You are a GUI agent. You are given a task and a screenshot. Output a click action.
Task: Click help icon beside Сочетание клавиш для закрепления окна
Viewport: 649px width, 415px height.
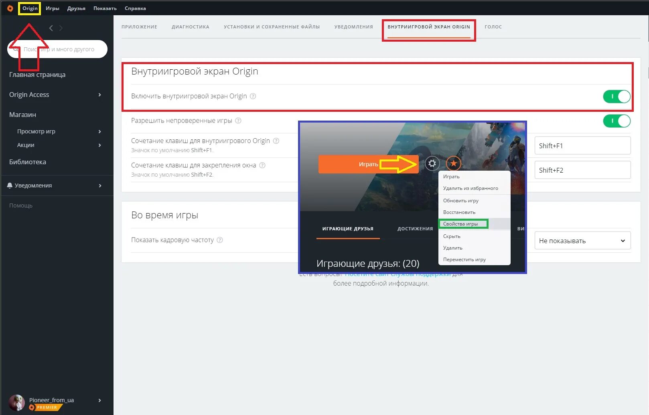click(262, 165)
